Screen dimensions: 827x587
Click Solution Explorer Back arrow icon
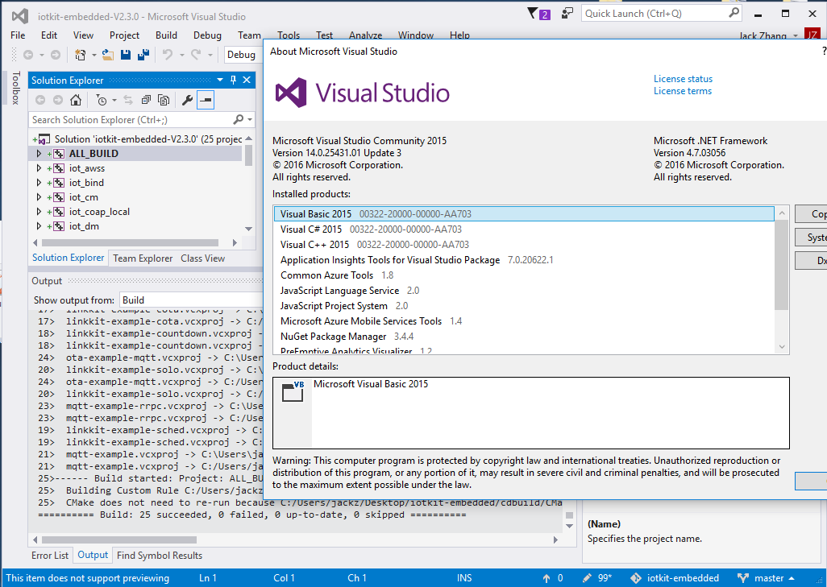(40, 100)
